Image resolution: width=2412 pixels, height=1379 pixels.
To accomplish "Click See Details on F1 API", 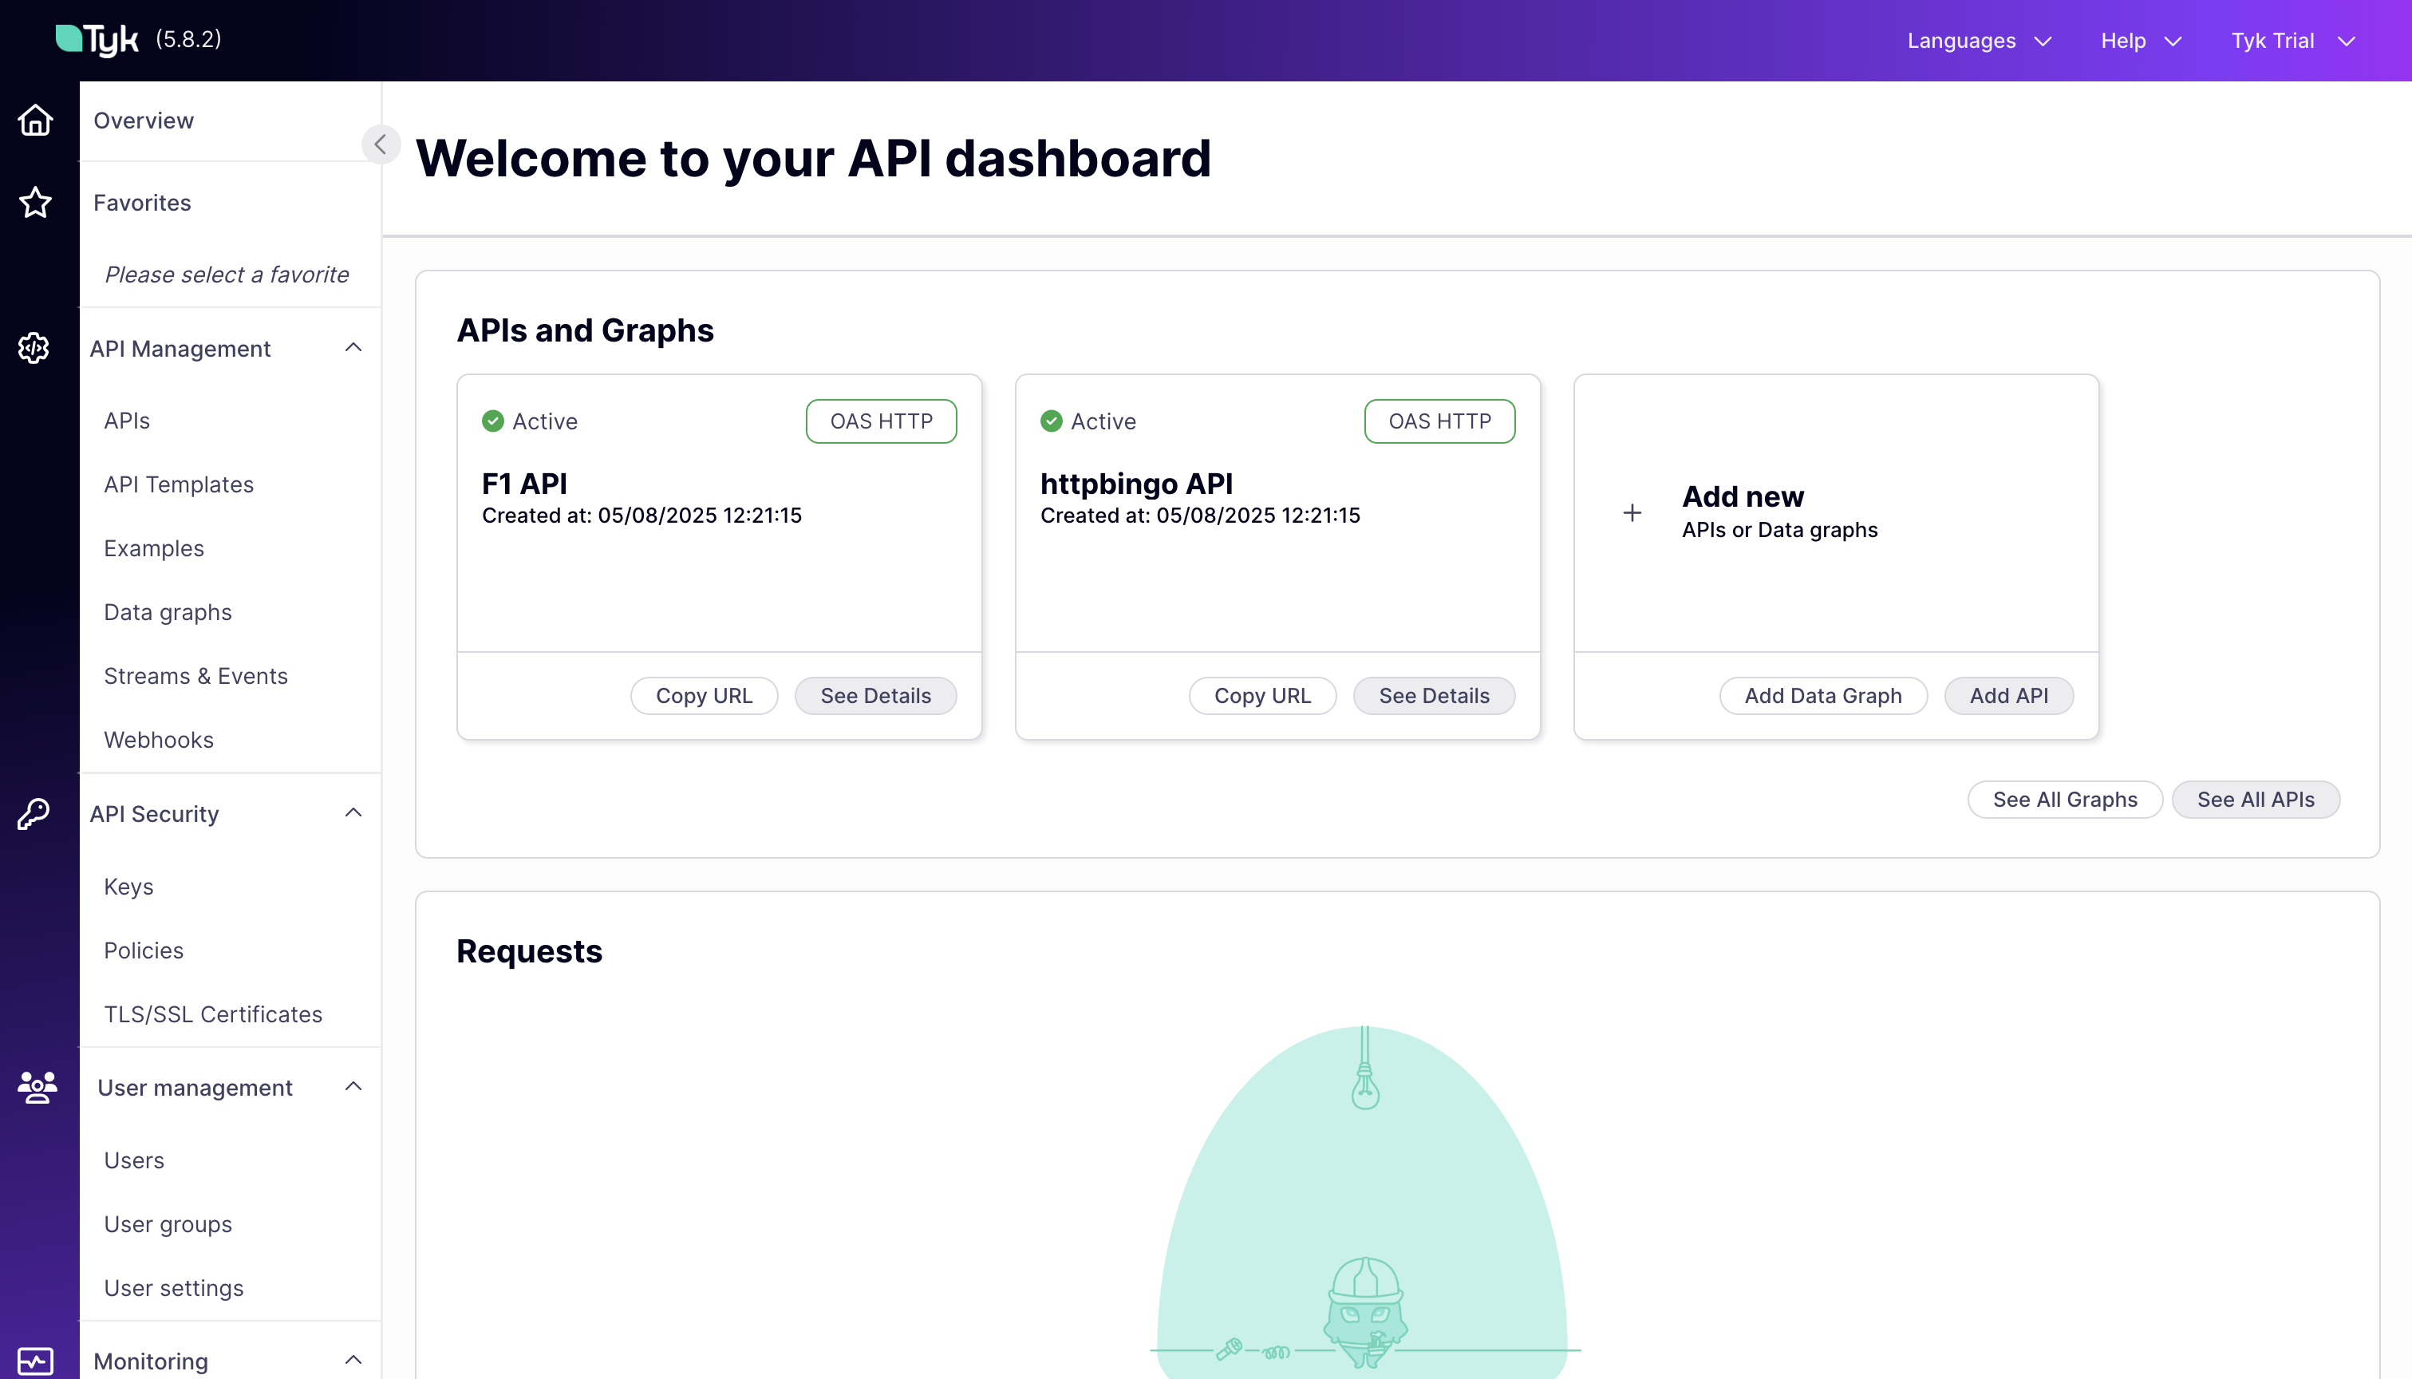I will point(874,695).
